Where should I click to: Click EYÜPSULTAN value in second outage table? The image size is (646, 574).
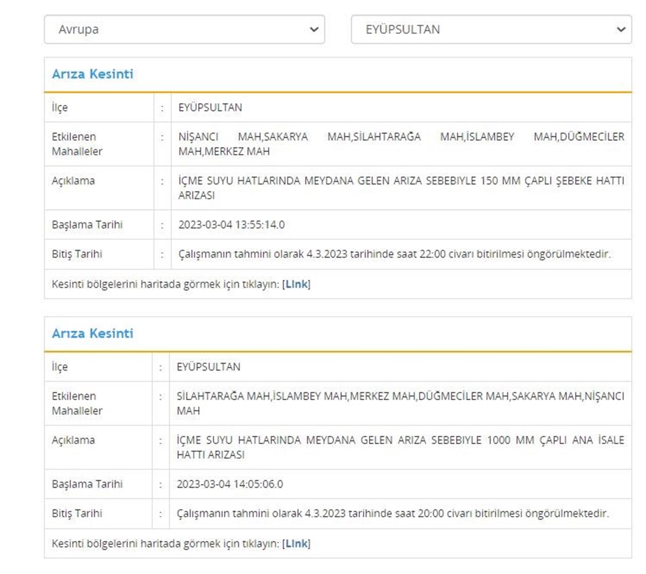point(209,367)
